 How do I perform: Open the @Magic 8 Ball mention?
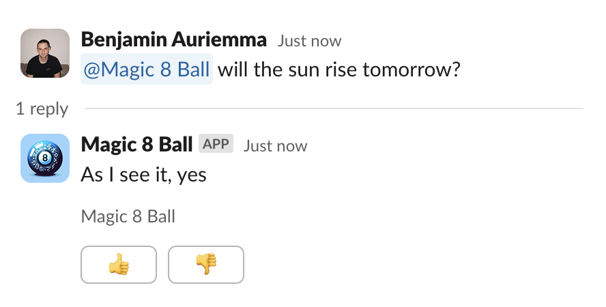pyautogui.click(x=147, y=70)
